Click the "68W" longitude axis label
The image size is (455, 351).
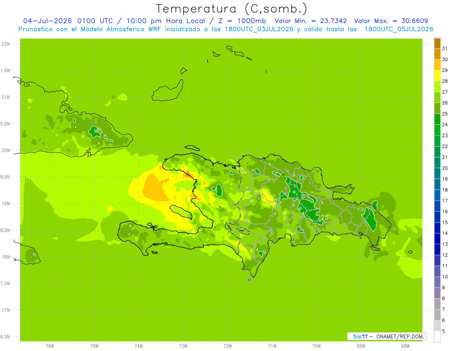(x=405, y=346)
